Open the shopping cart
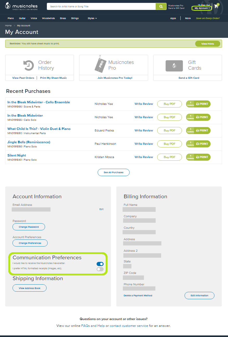228x337 pixels. click(x=216, y=6)
